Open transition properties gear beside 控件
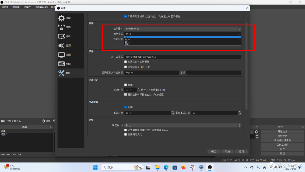Screen dimensions: 305x172 coord(256,132)
